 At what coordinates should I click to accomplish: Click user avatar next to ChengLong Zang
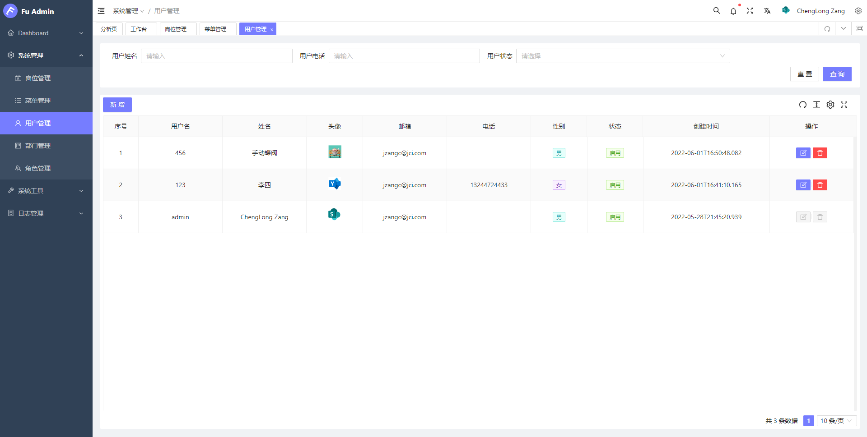tap(786, 10)
